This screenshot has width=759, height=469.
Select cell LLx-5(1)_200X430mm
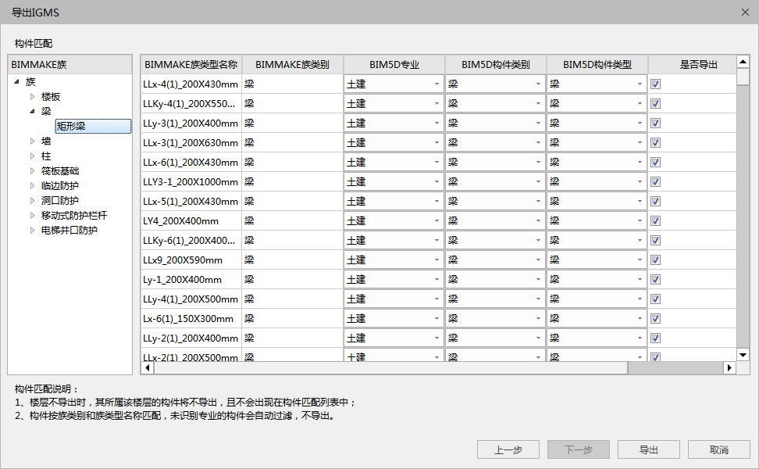coord(191,201)
